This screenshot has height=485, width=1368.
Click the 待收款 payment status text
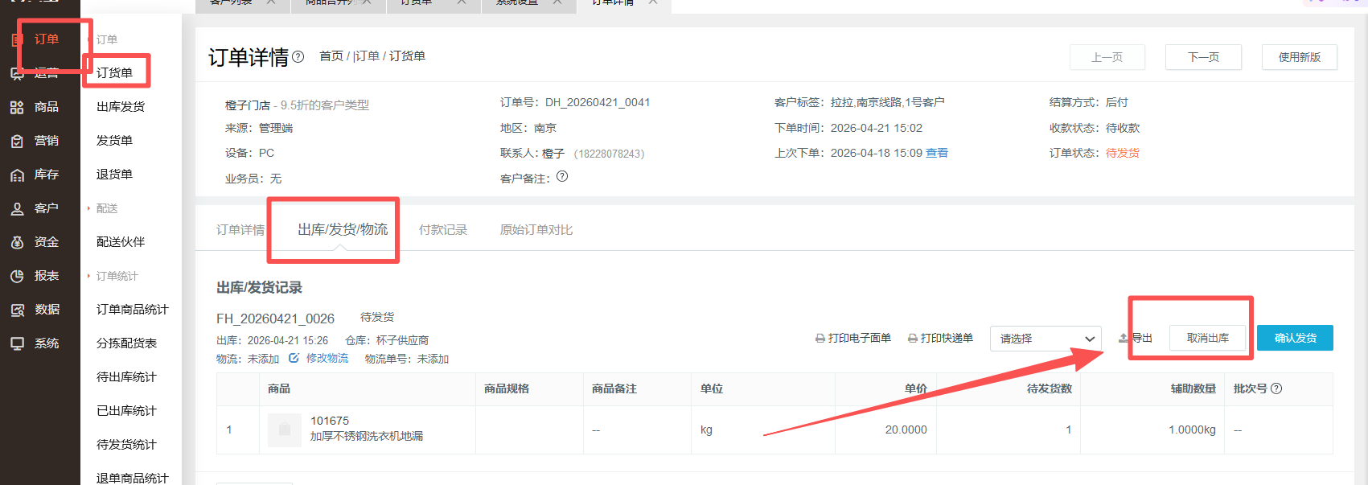tap(1123, 128)
